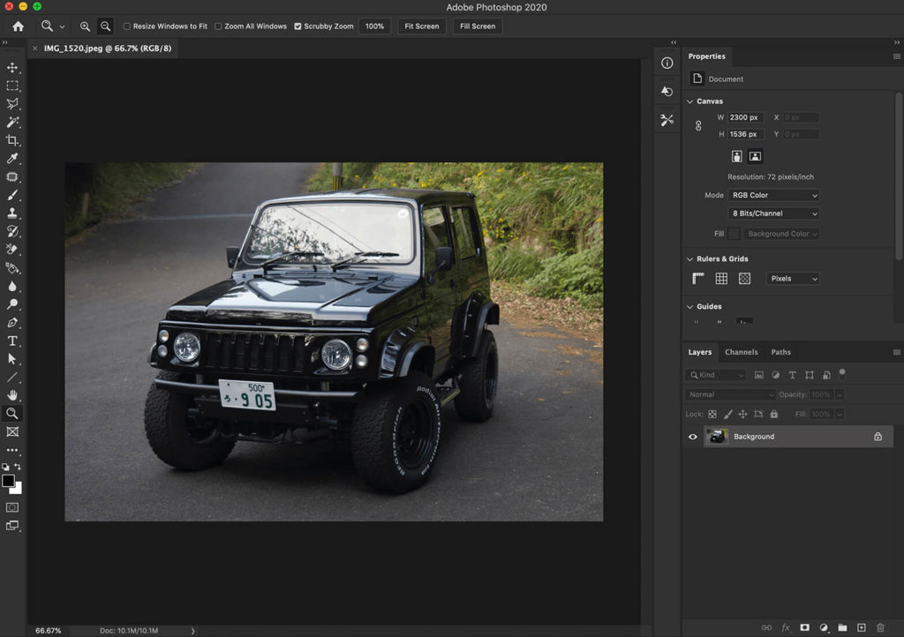
Task: Hide the Background layer with eye icon
Action: tap(693, 437)
